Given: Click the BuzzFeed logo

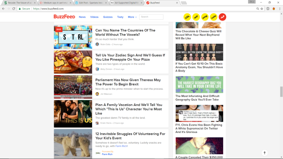Looking at the screenshot, I should pyautogui.click(x=64, y=17).
